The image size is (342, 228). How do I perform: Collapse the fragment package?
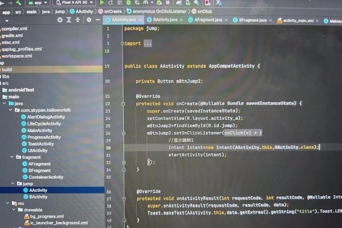coord(12,157)
